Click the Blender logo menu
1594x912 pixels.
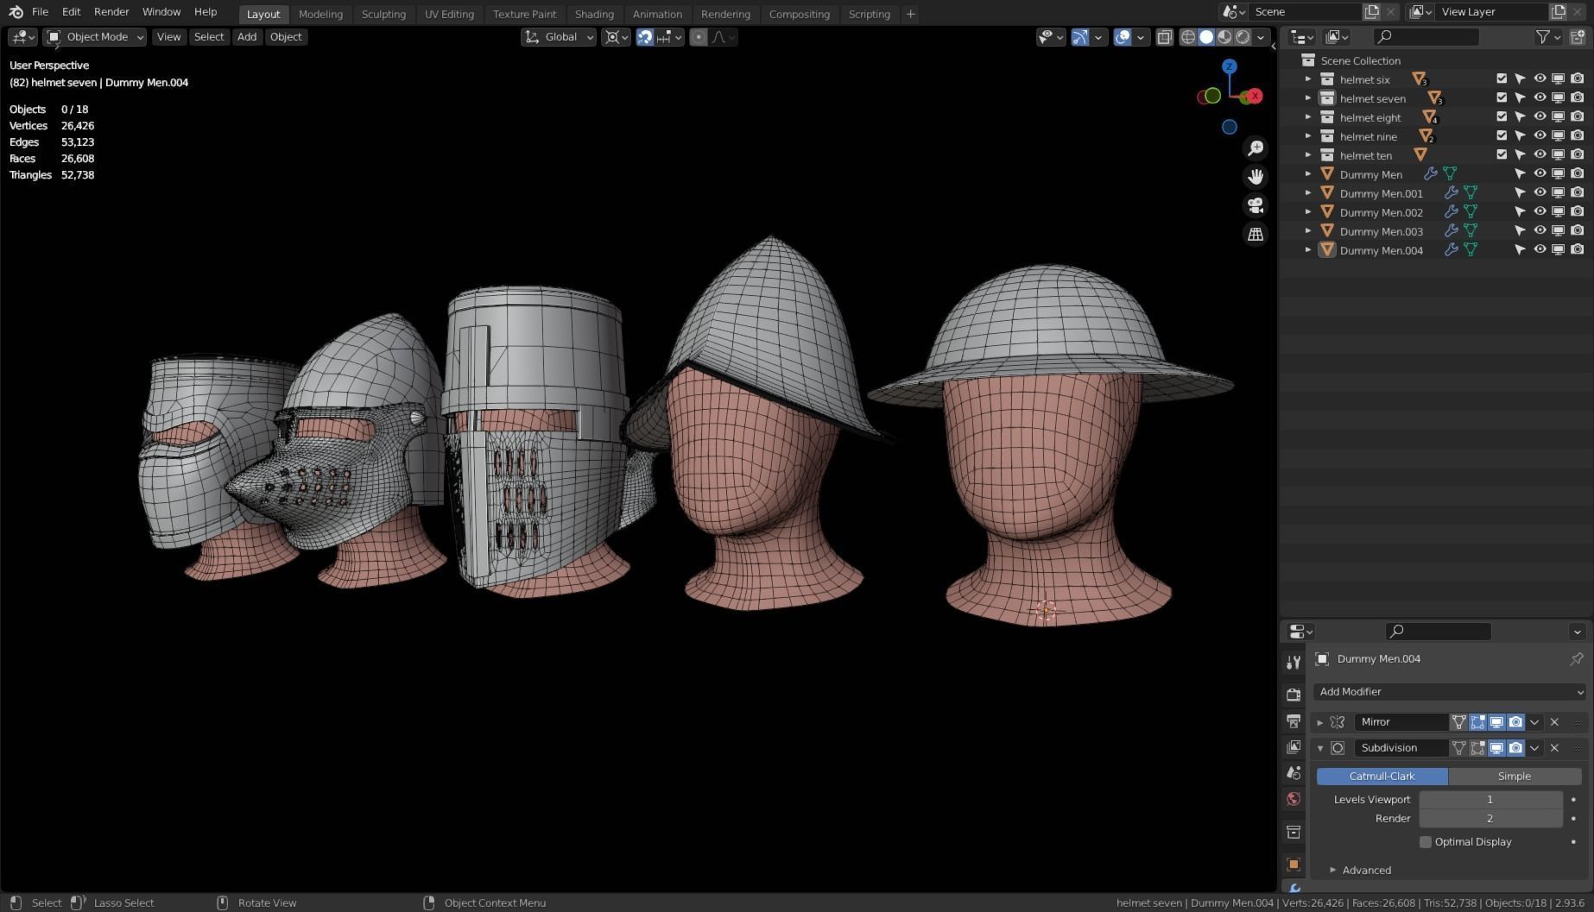16,12
